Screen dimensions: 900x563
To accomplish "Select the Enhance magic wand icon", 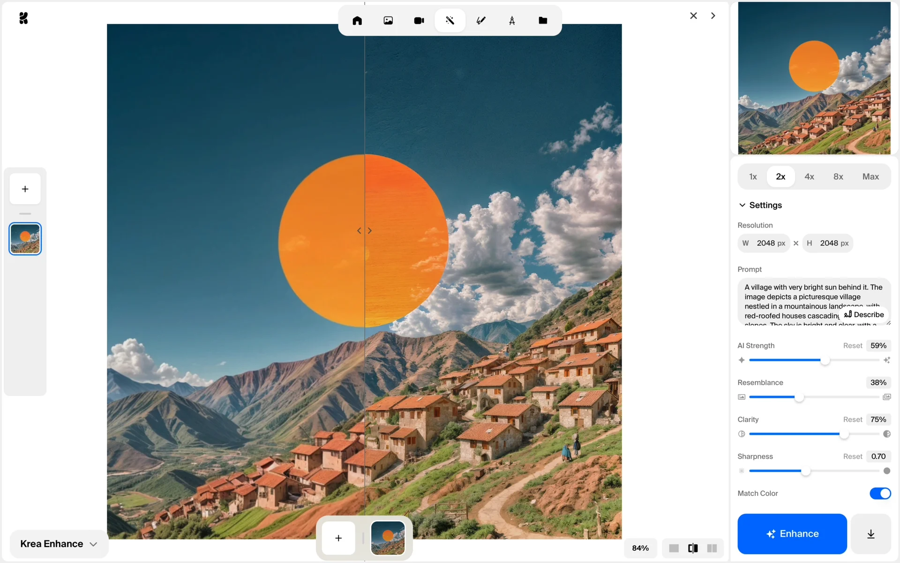I will coord(450,21).
